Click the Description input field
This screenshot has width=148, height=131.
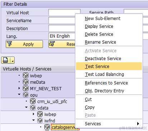[x=62, y=28]
